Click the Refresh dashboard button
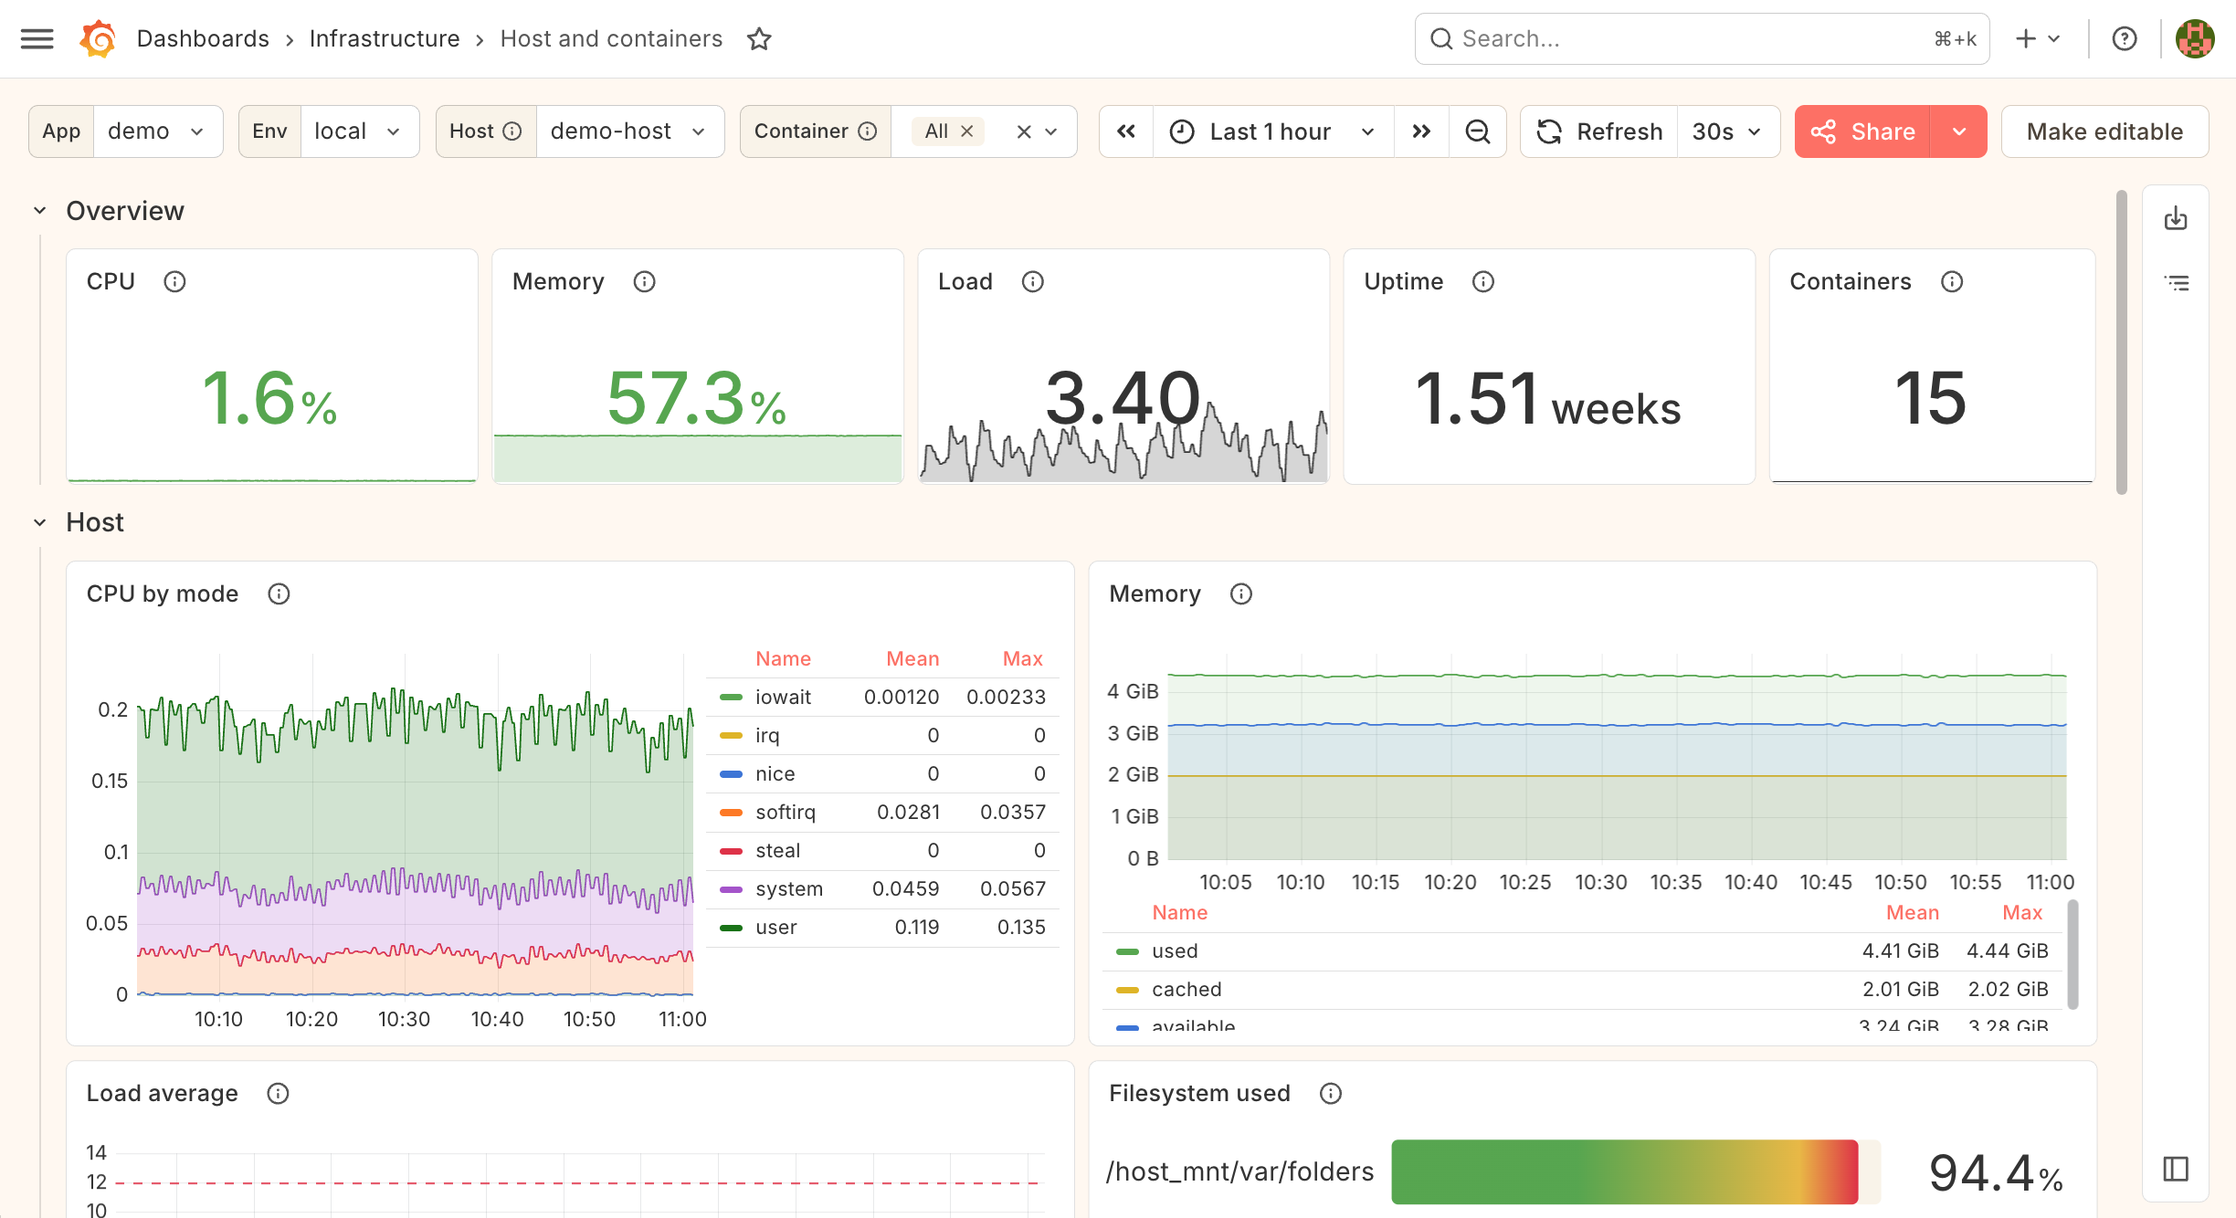This screenshot has width=2236, height=1218. click(x=1599, y=131)
